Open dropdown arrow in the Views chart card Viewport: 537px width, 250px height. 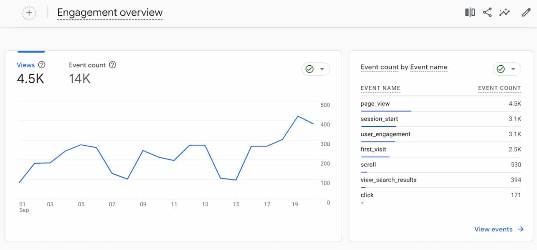(322, 69)
